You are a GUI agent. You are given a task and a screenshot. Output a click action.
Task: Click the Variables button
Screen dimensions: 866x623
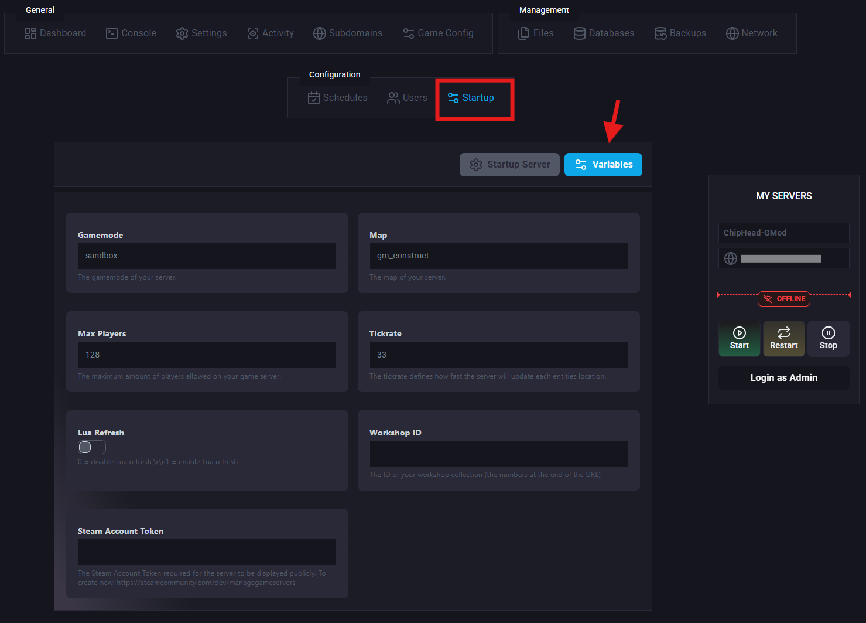pos(603,165)
